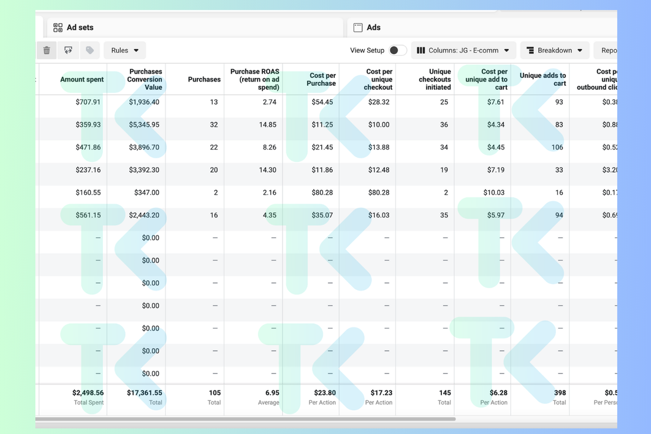Click the trash delete icon

47,50
